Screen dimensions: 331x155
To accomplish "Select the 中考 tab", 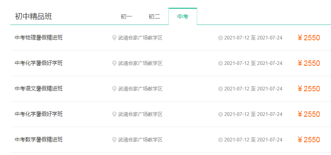I will (183, 16).
